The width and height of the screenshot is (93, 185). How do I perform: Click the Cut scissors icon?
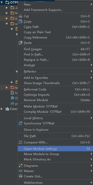21,16
